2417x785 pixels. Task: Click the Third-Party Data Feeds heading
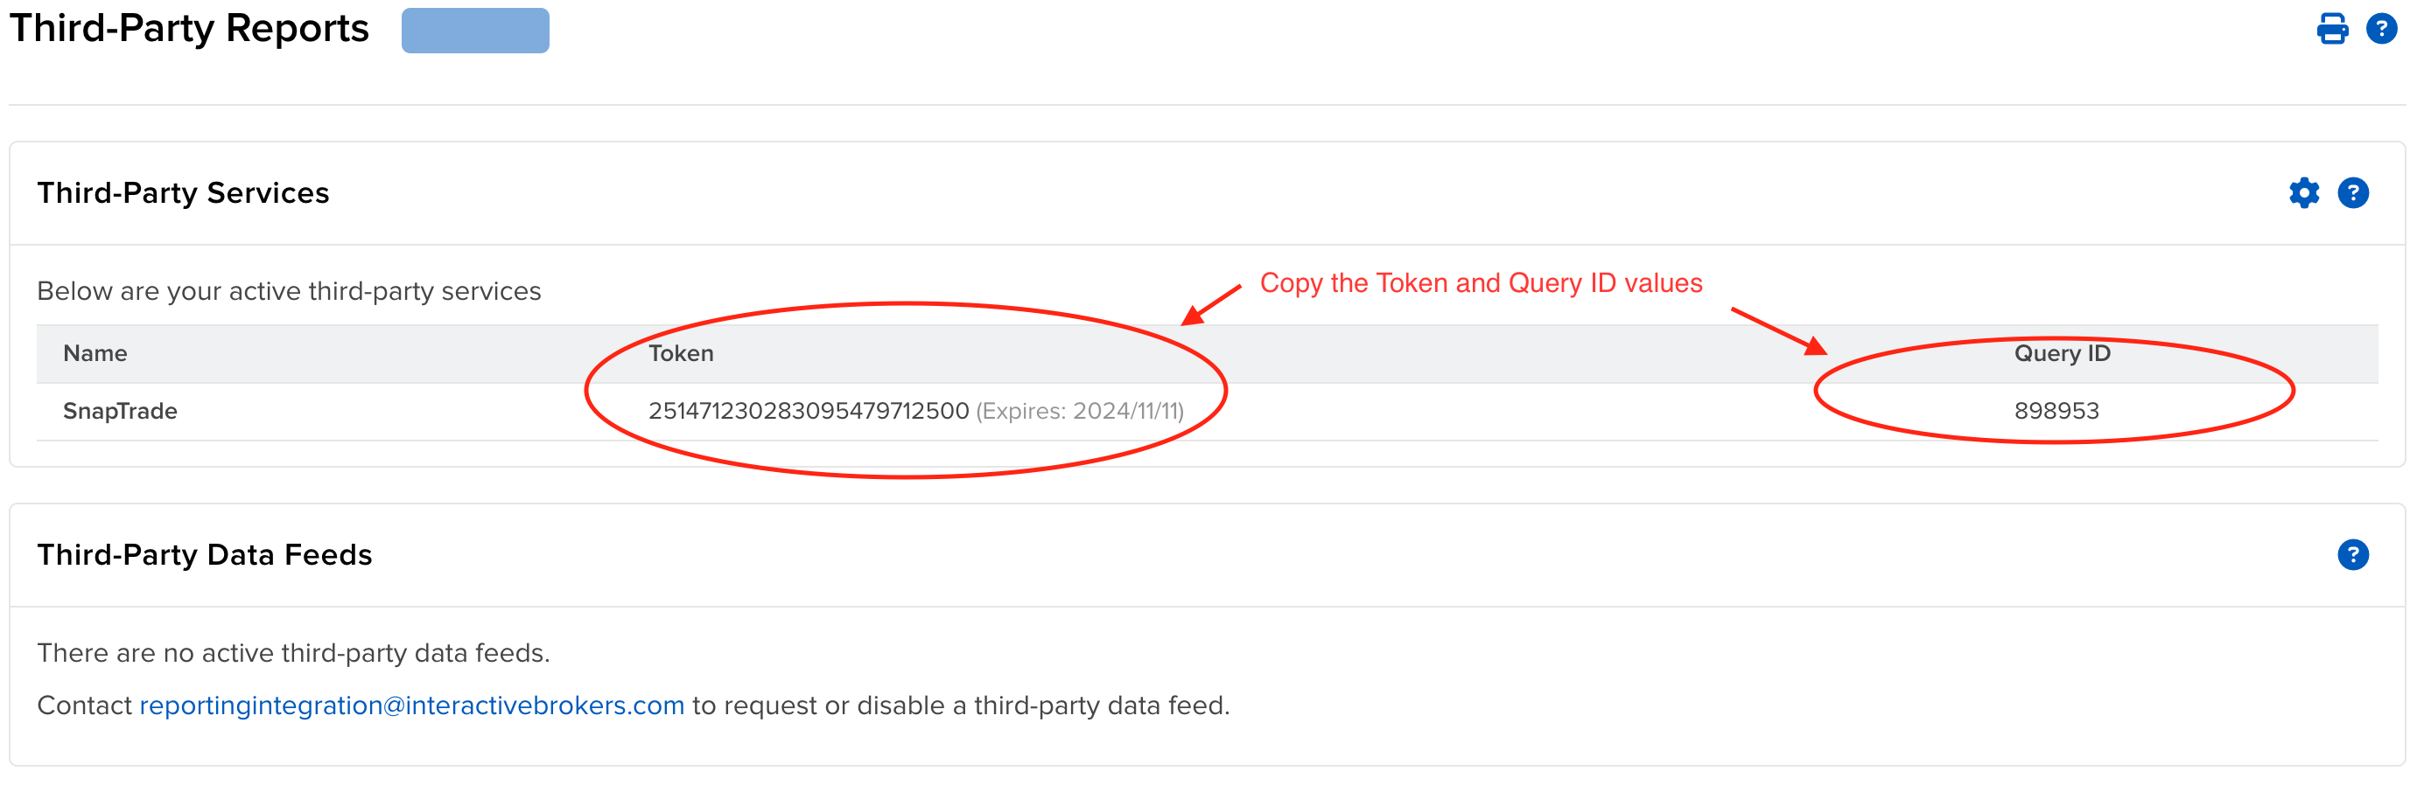pos(205,554)
